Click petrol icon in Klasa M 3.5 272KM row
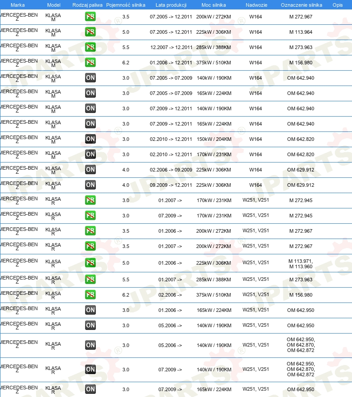 90,17
